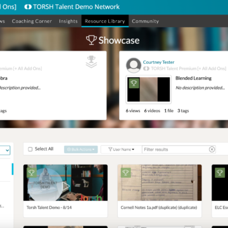Viewport: 228px width, 228px height.
Task: Click the TORSH logo icon in header
Action: 28,7
